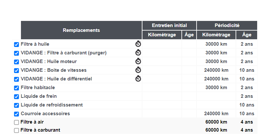Click the Kilométrage subheader under Périodicité

point(216,35)
